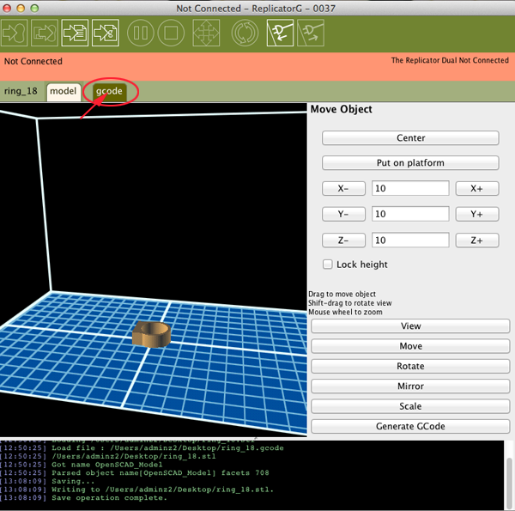Click the yellow minimize window button

click(x=21, y=9)
